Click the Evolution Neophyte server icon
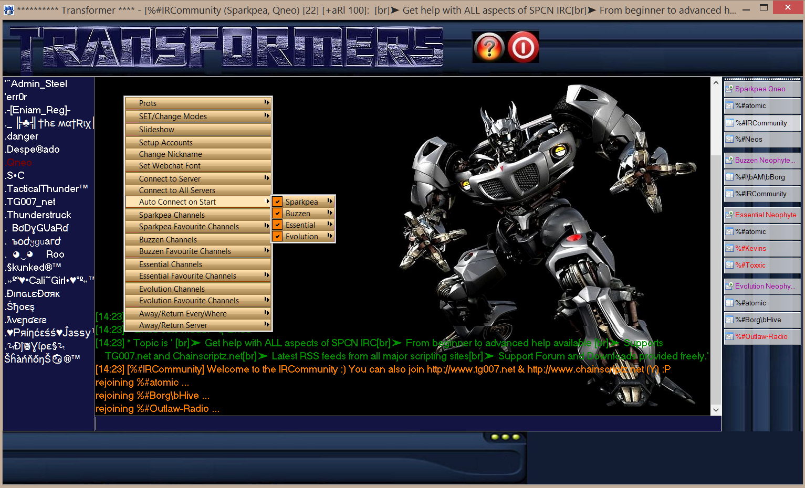Screen dimensions: 805x488 [729, 286]
